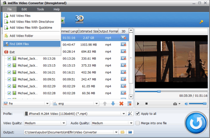
Task: Open the fre subtitle dropdown
Action: (x=47, y=104)
